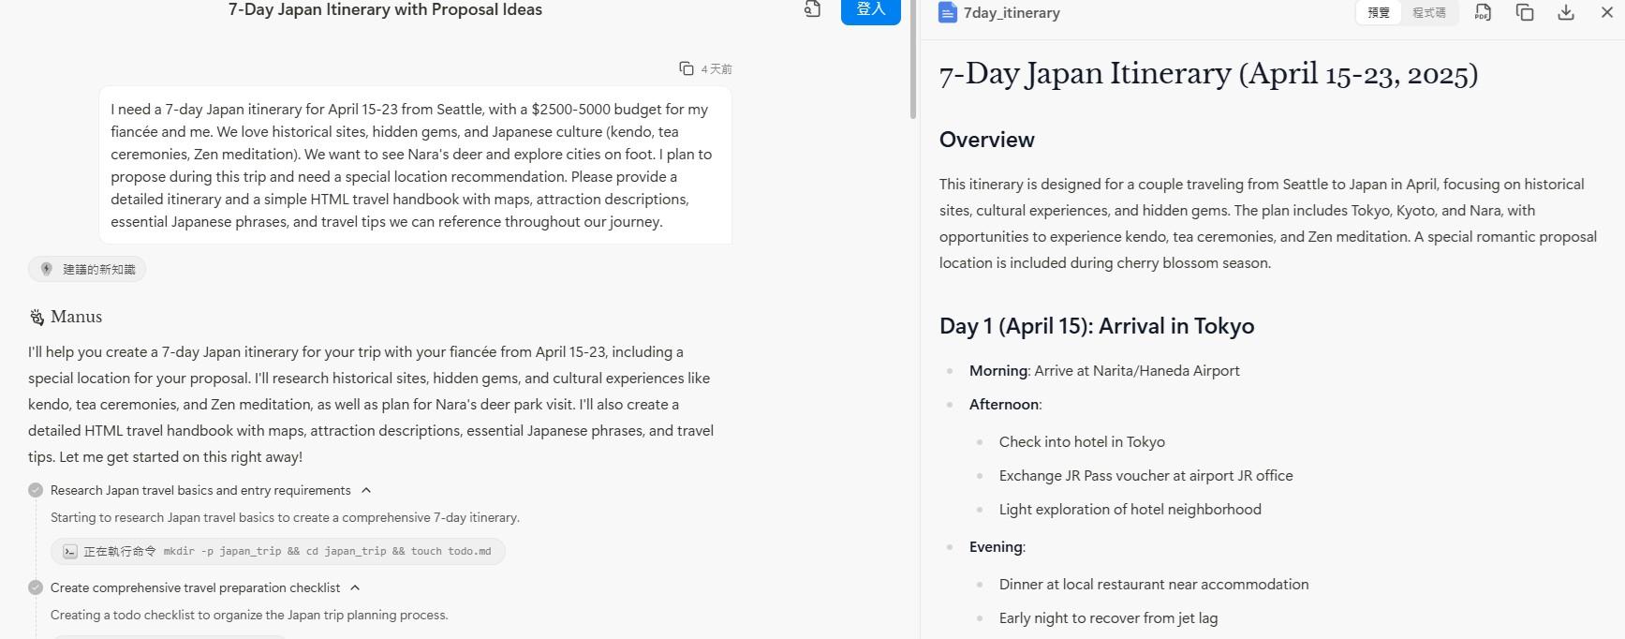Click the Evening label in Day 1

996,547
